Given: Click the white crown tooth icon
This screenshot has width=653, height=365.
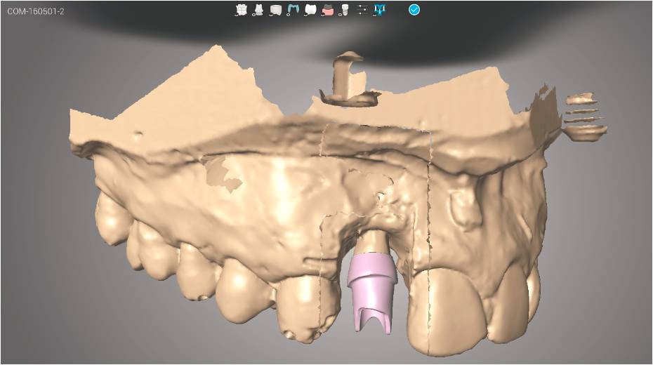Looking at the screenshot, I should 310,10.
